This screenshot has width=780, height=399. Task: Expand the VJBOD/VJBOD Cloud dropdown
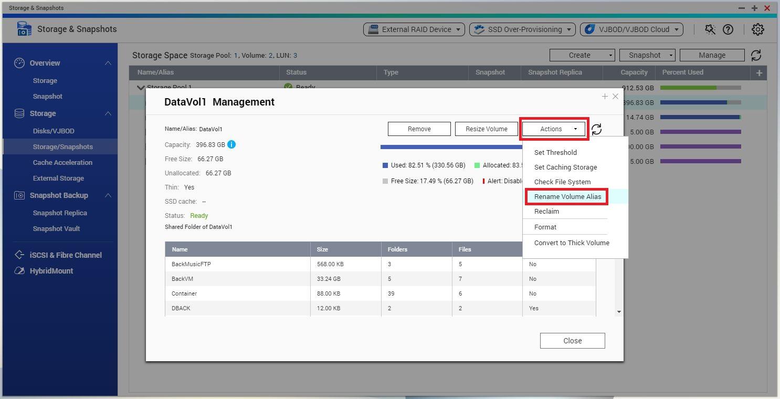click(x=631, y=29)
